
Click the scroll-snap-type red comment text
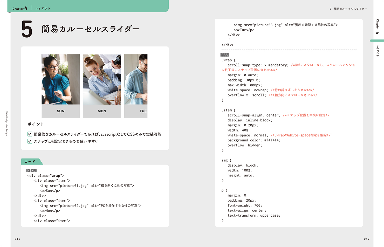[323, 65]
